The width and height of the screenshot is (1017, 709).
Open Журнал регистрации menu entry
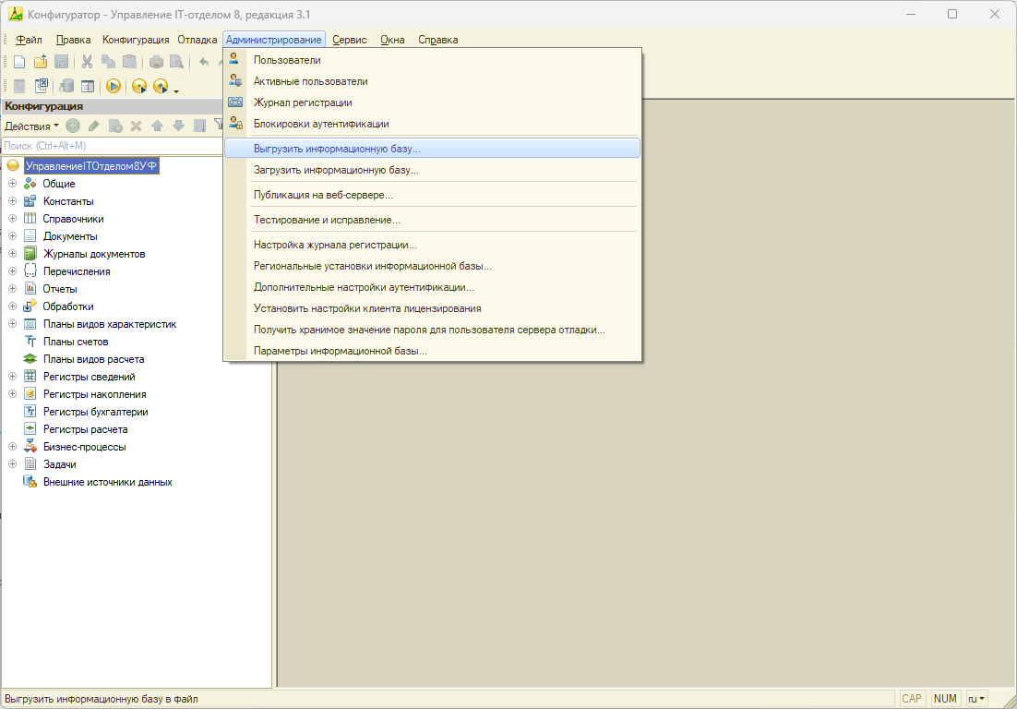click(x=303, y=102)
